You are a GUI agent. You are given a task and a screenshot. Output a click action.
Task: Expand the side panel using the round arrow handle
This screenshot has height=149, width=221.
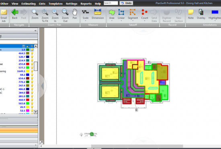pyautogui.click(x=42, y=86)
